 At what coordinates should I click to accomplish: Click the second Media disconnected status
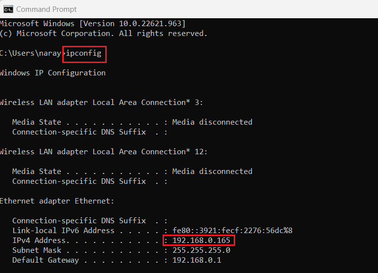tap(212, 171)
